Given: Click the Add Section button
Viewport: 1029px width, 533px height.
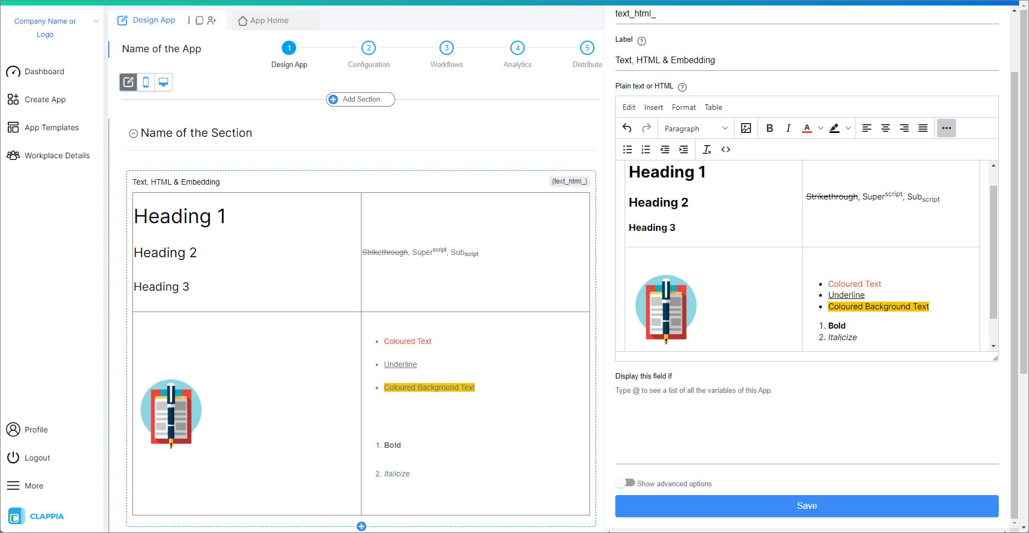Looking at the screenshot, I should point(360,99).
